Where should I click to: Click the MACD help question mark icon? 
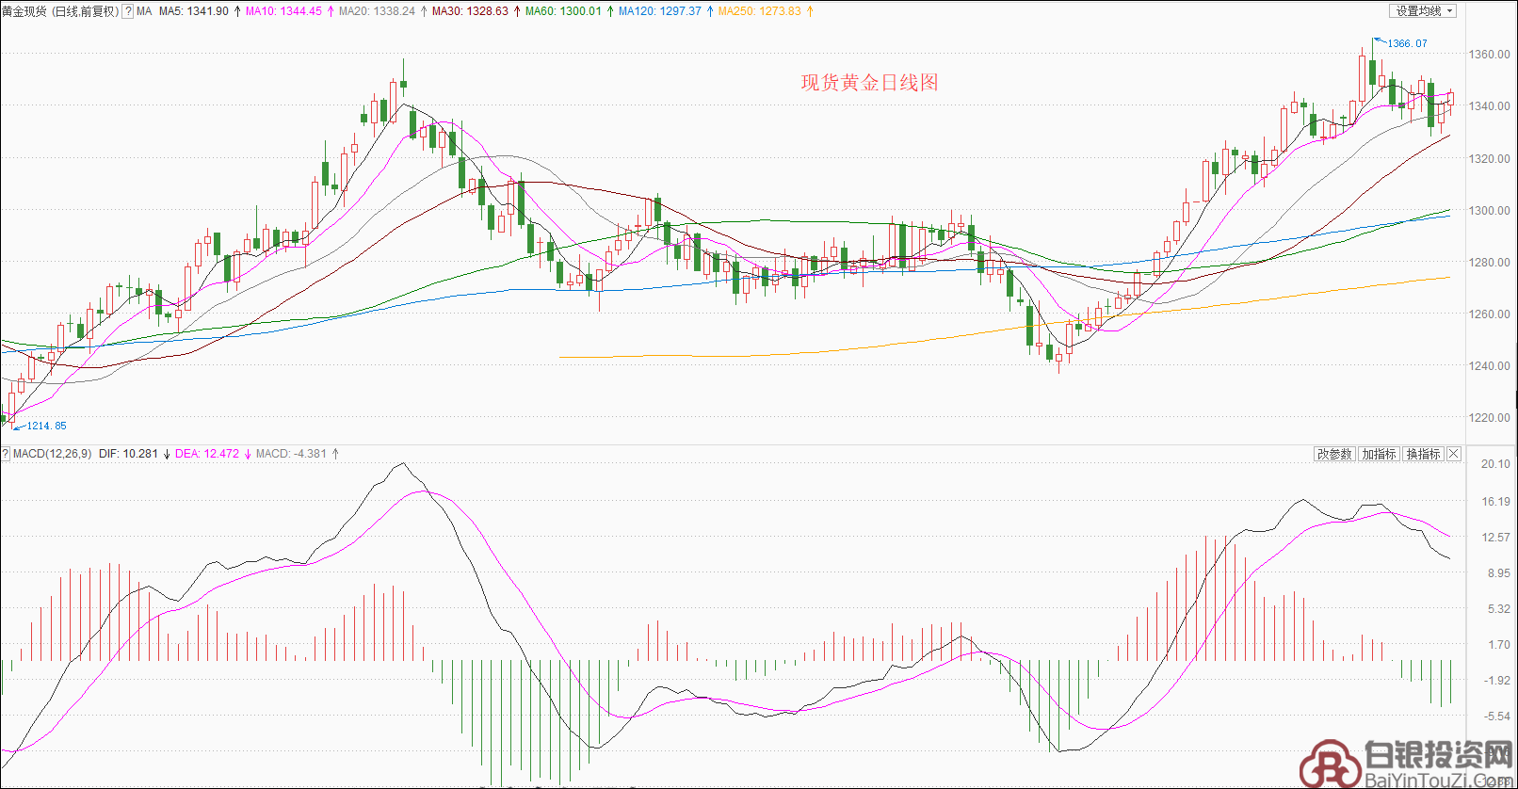click(6, 454)
